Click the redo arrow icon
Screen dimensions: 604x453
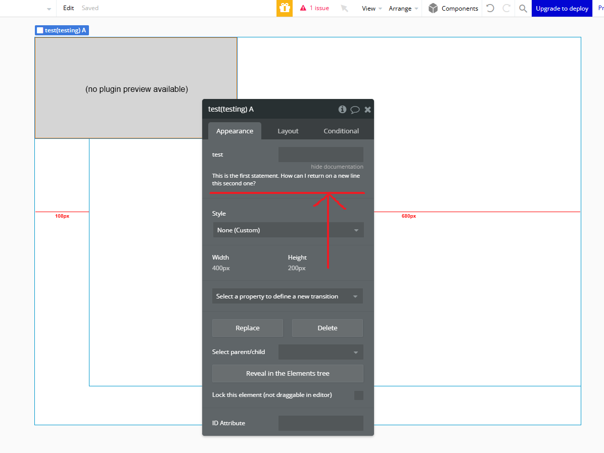(506, 8)
